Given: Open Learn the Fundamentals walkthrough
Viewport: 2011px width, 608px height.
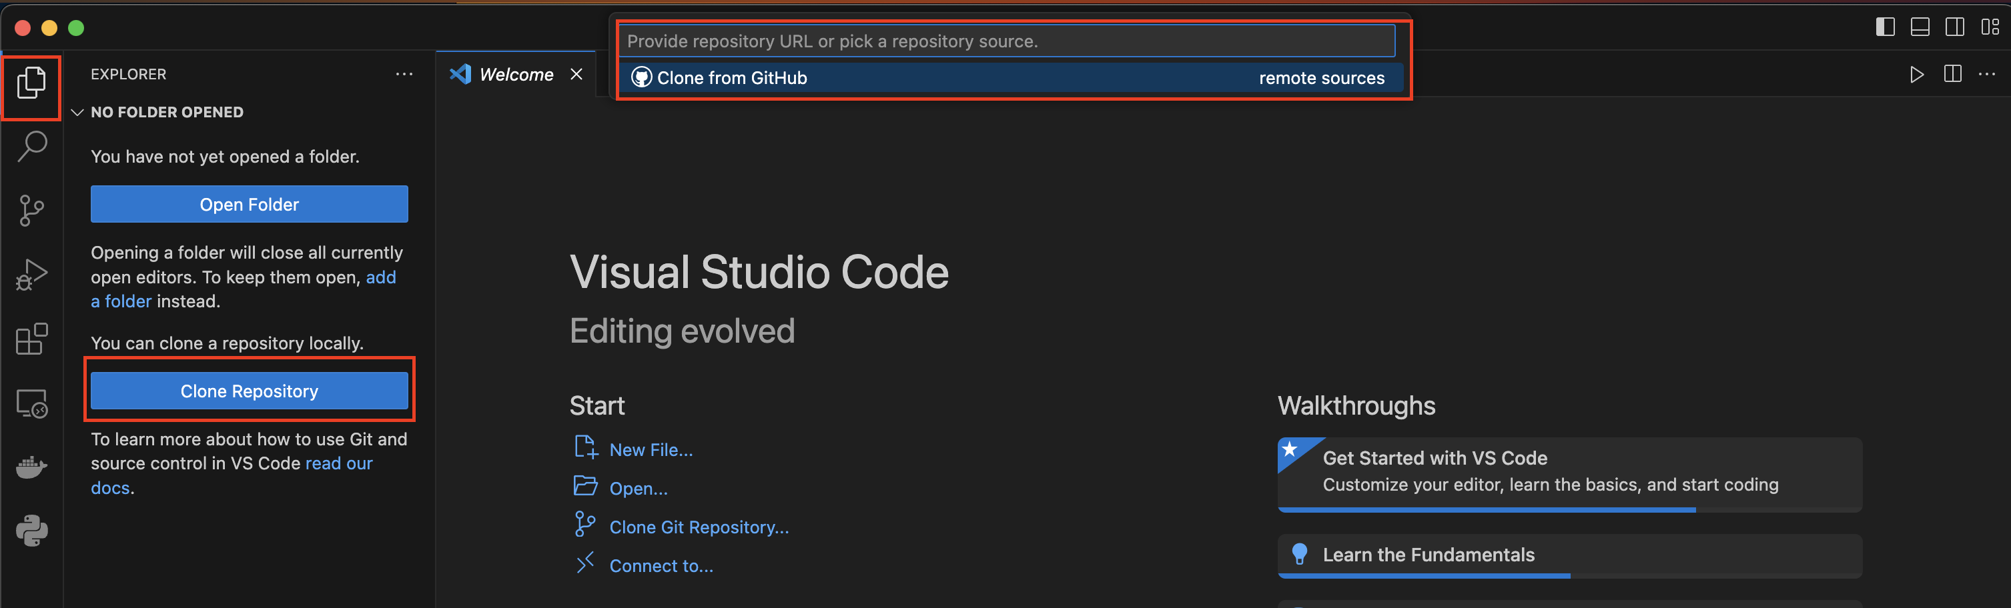Looking at the screenshot, I should pyautogui.click(x=1569, y=556).
